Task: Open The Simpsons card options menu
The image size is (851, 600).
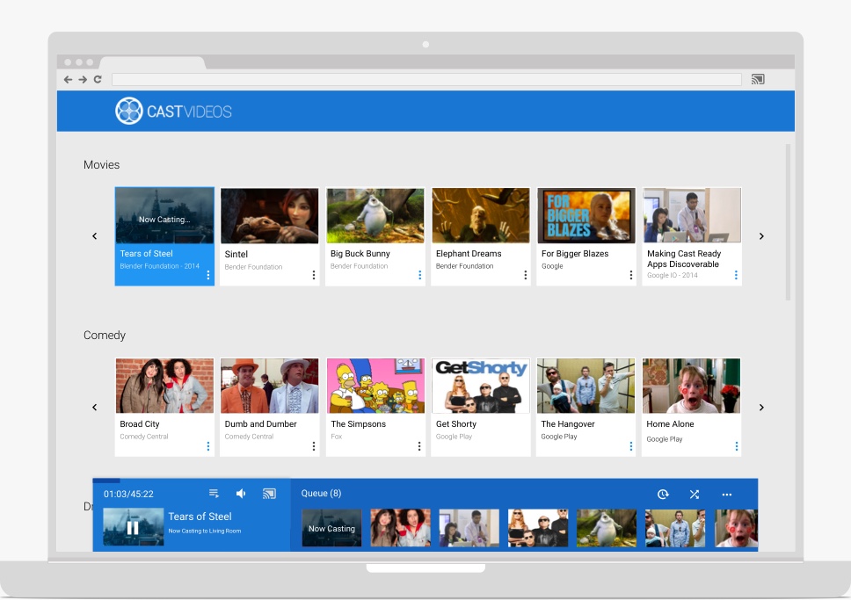Action: [419, 446]
